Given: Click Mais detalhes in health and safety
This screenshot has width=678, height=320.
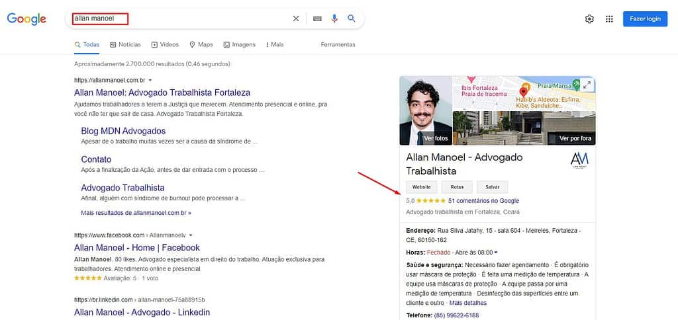Looking at the screenshot, I should click(x=468, y=303).
